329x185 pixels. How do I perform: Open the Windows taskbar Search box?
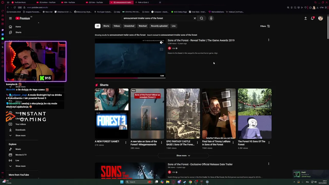tap(139, 182)
